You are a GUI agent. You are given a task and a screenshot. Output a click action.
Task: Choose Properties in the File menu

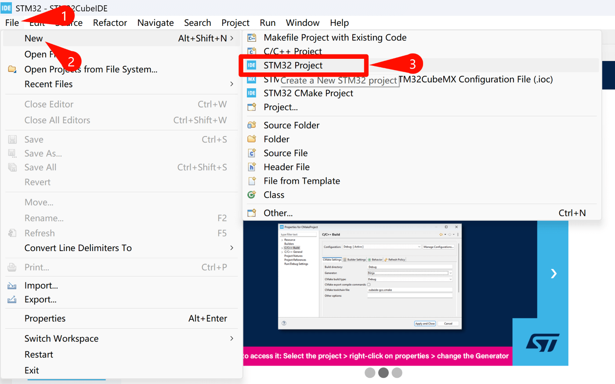tap(45, 319)
